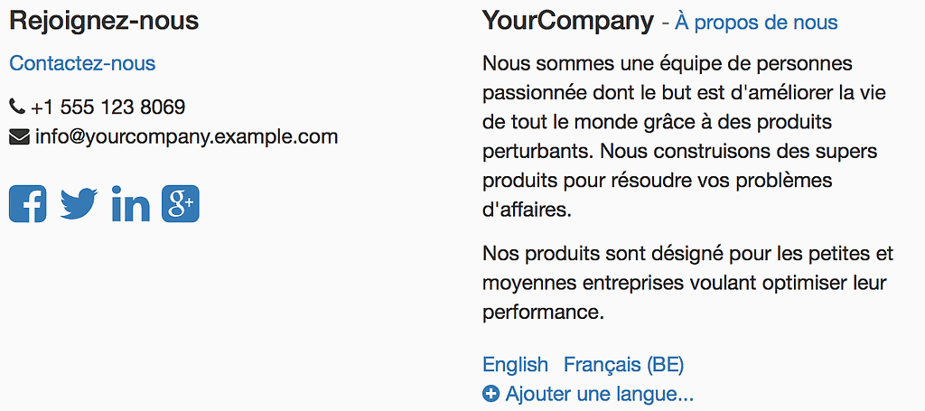Viewport: 925px width, 411px height.
Task: Click the word performance in the second paragraph
Action: 540,313
